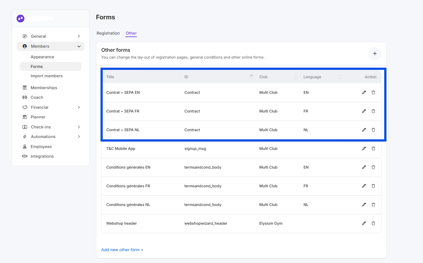
Task: Edit the T&C Mobile App form
Action: pyautogui.click(x=364, y=149)
